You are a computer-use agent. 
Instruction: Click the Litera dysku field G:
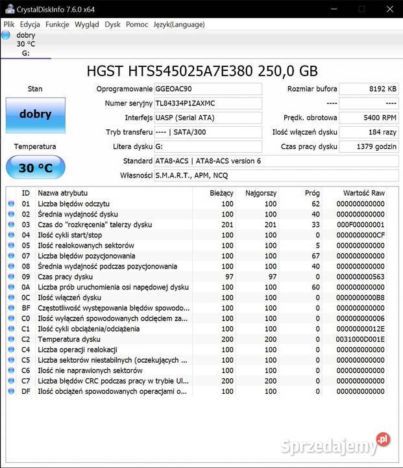tap(208, 146)
